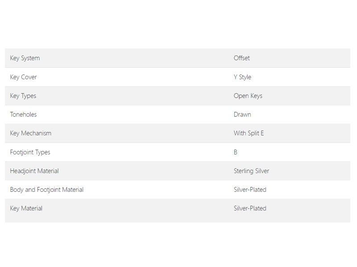Select the With Split E value
Screen dimensions: 357x267
[x=249, y=133]
